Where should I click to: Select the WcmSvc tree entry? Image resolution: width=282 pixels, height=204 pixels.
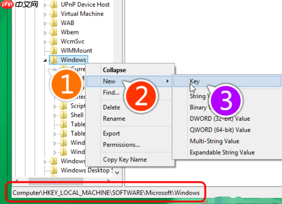click(72, 42)
